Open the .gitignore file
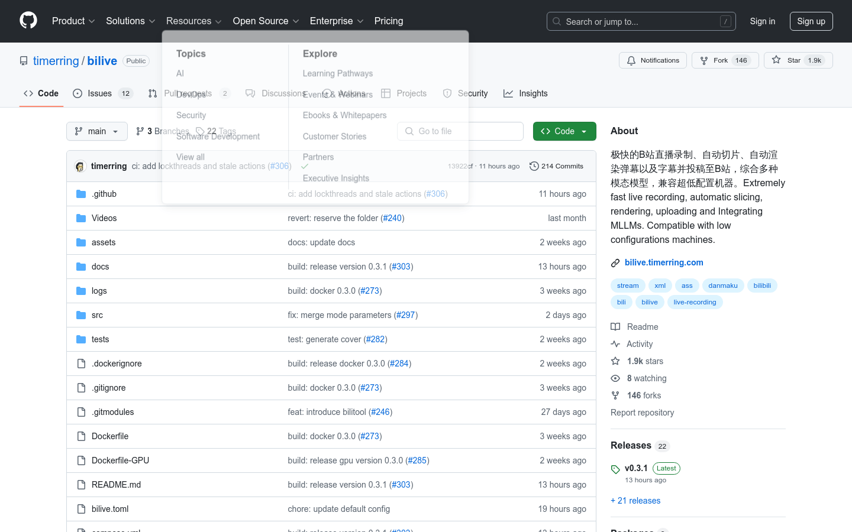852x532 pixels. pyautogui.click(x=109, y=388)
